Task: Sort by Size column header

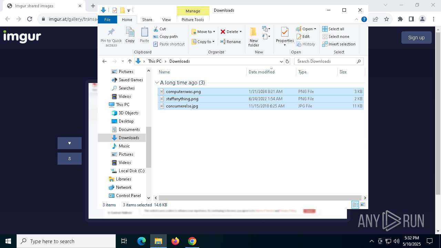Action: [351, 72]
